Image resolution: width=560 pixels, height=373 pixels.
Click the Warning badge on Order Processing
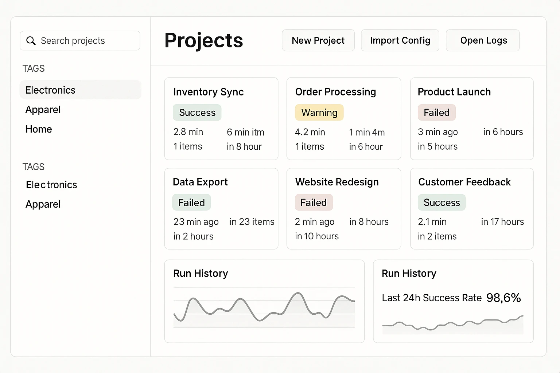tap(319, 113)
